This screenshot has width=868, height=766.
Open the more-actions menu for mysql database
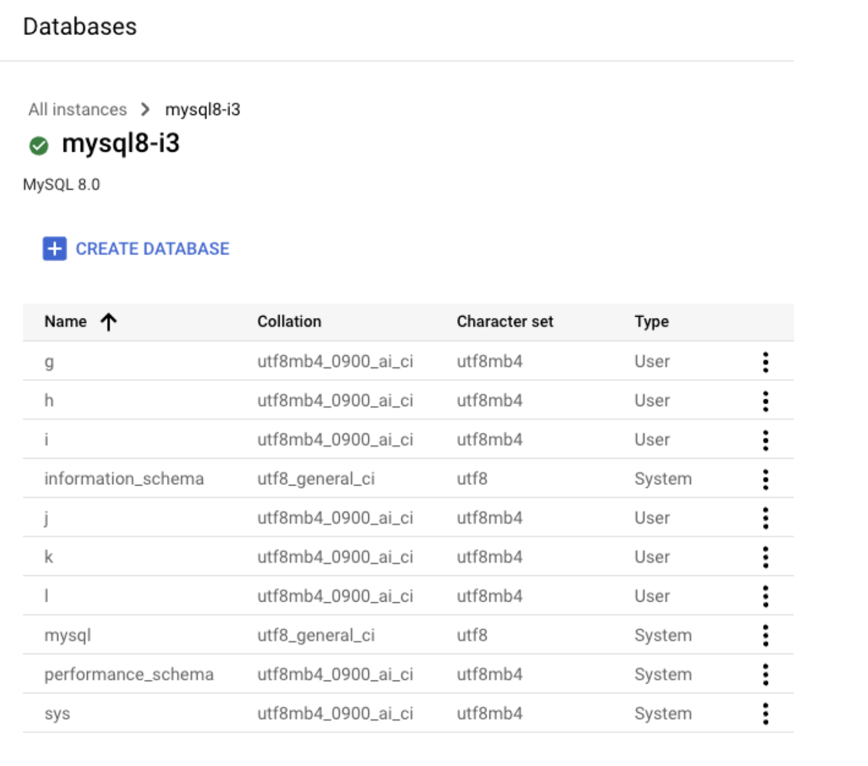point(765,635)
